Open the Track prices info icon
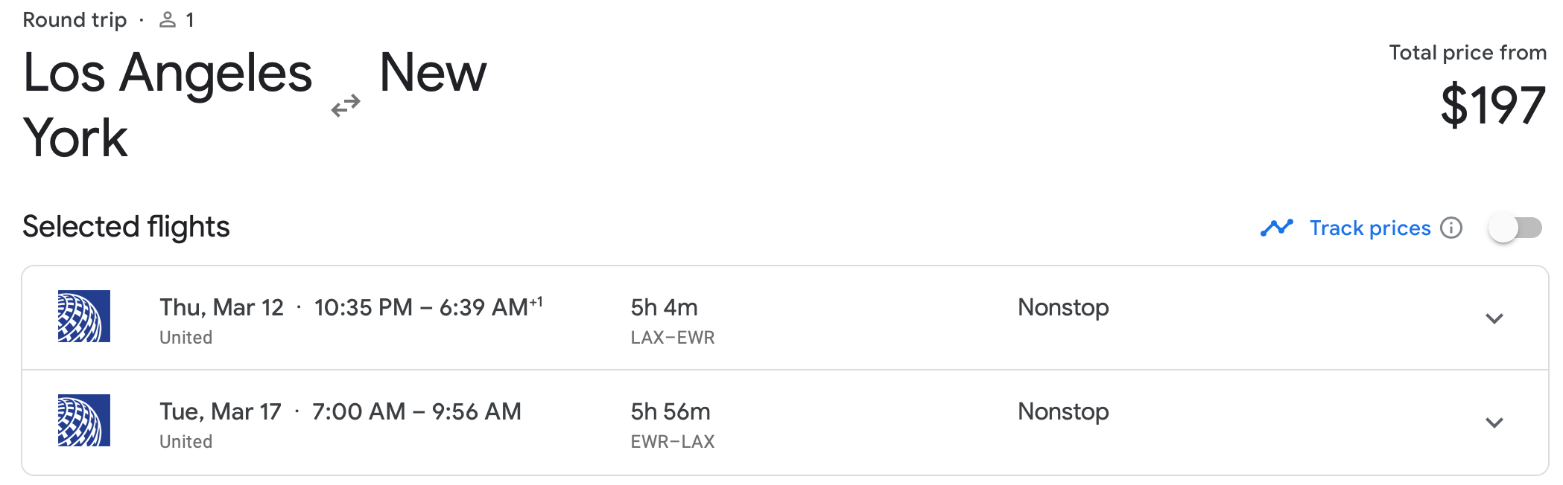Screen dimensions: 1563x485 [1451, 228]
